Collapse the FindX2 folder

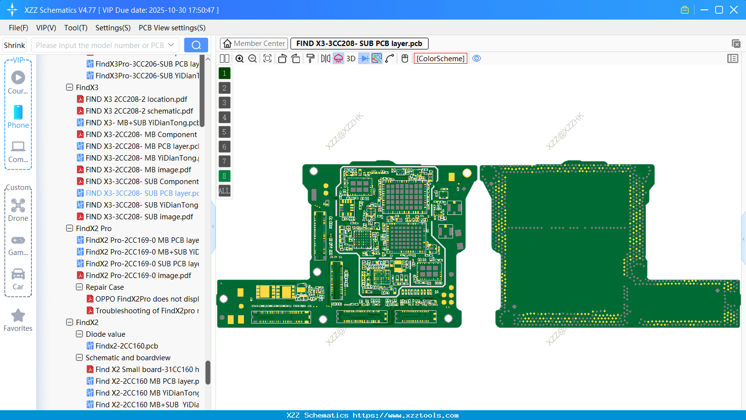pyautogui.click(x=70, y=323)
